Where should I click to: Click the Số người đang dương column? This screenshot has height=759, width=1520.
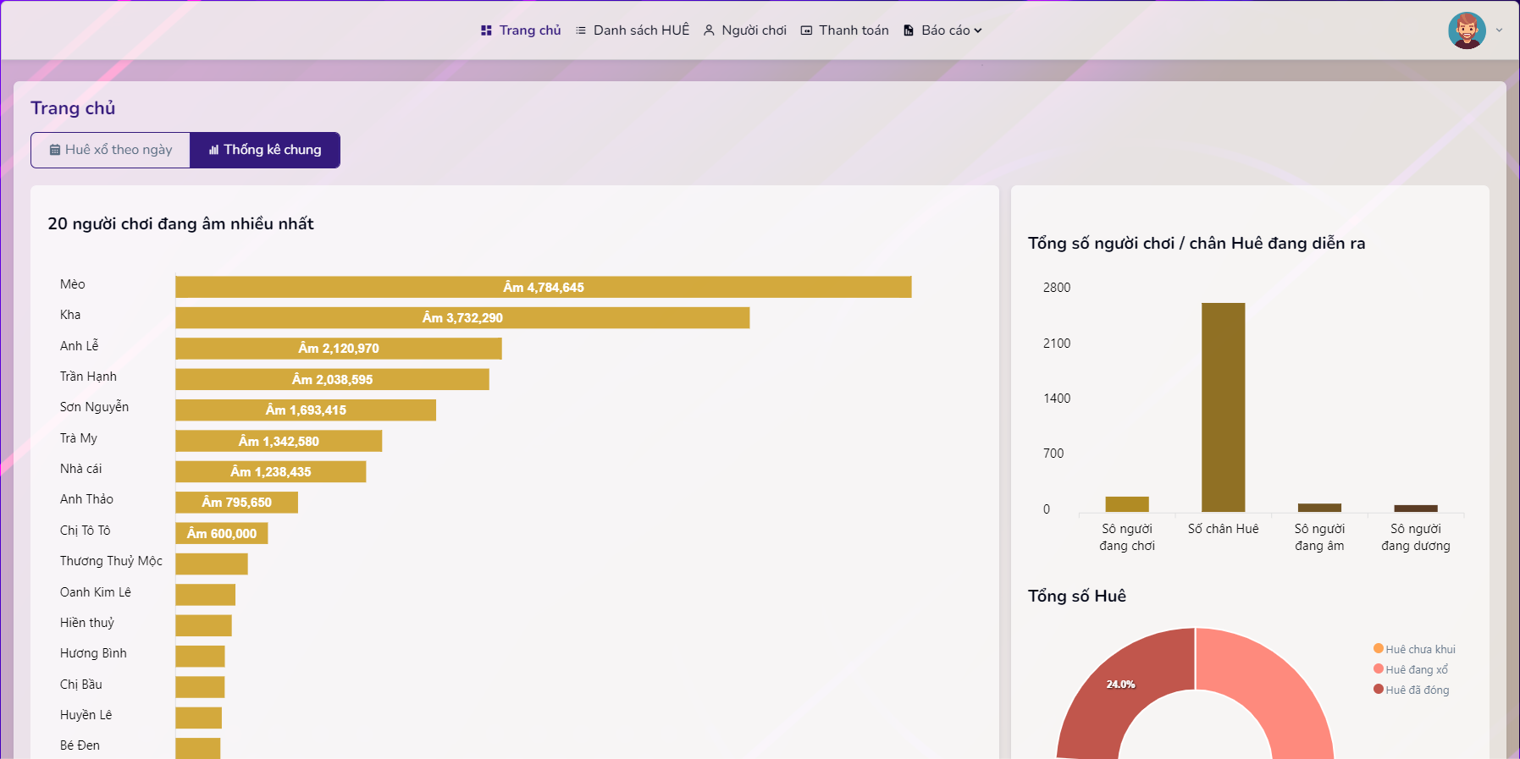pos(1416,509)
